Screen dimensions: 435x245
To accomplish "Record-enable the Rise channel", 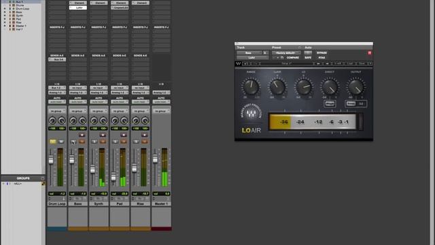I will point(144,135).
